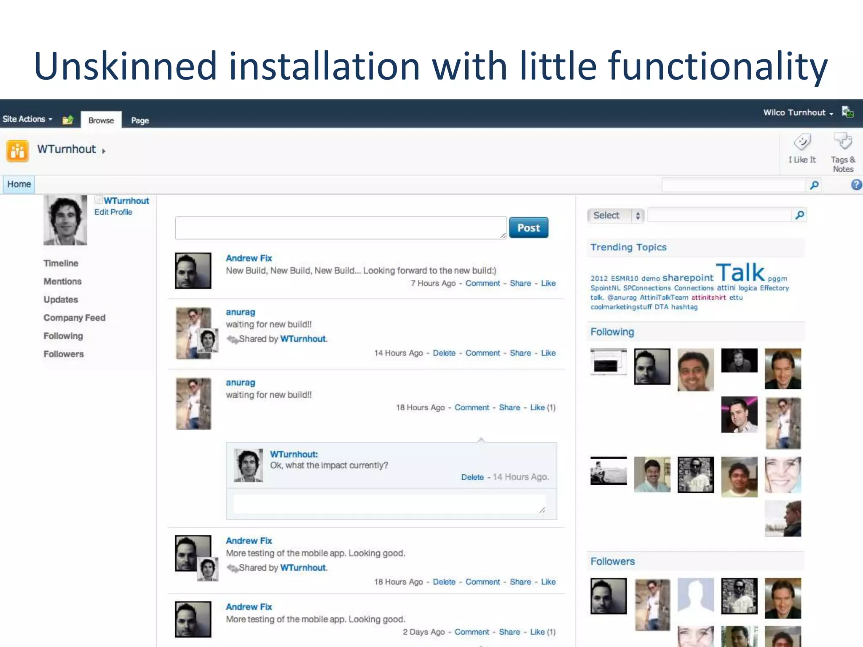
Task: Delete the WTurnhout comment on impact
Action: pos(472,477)
